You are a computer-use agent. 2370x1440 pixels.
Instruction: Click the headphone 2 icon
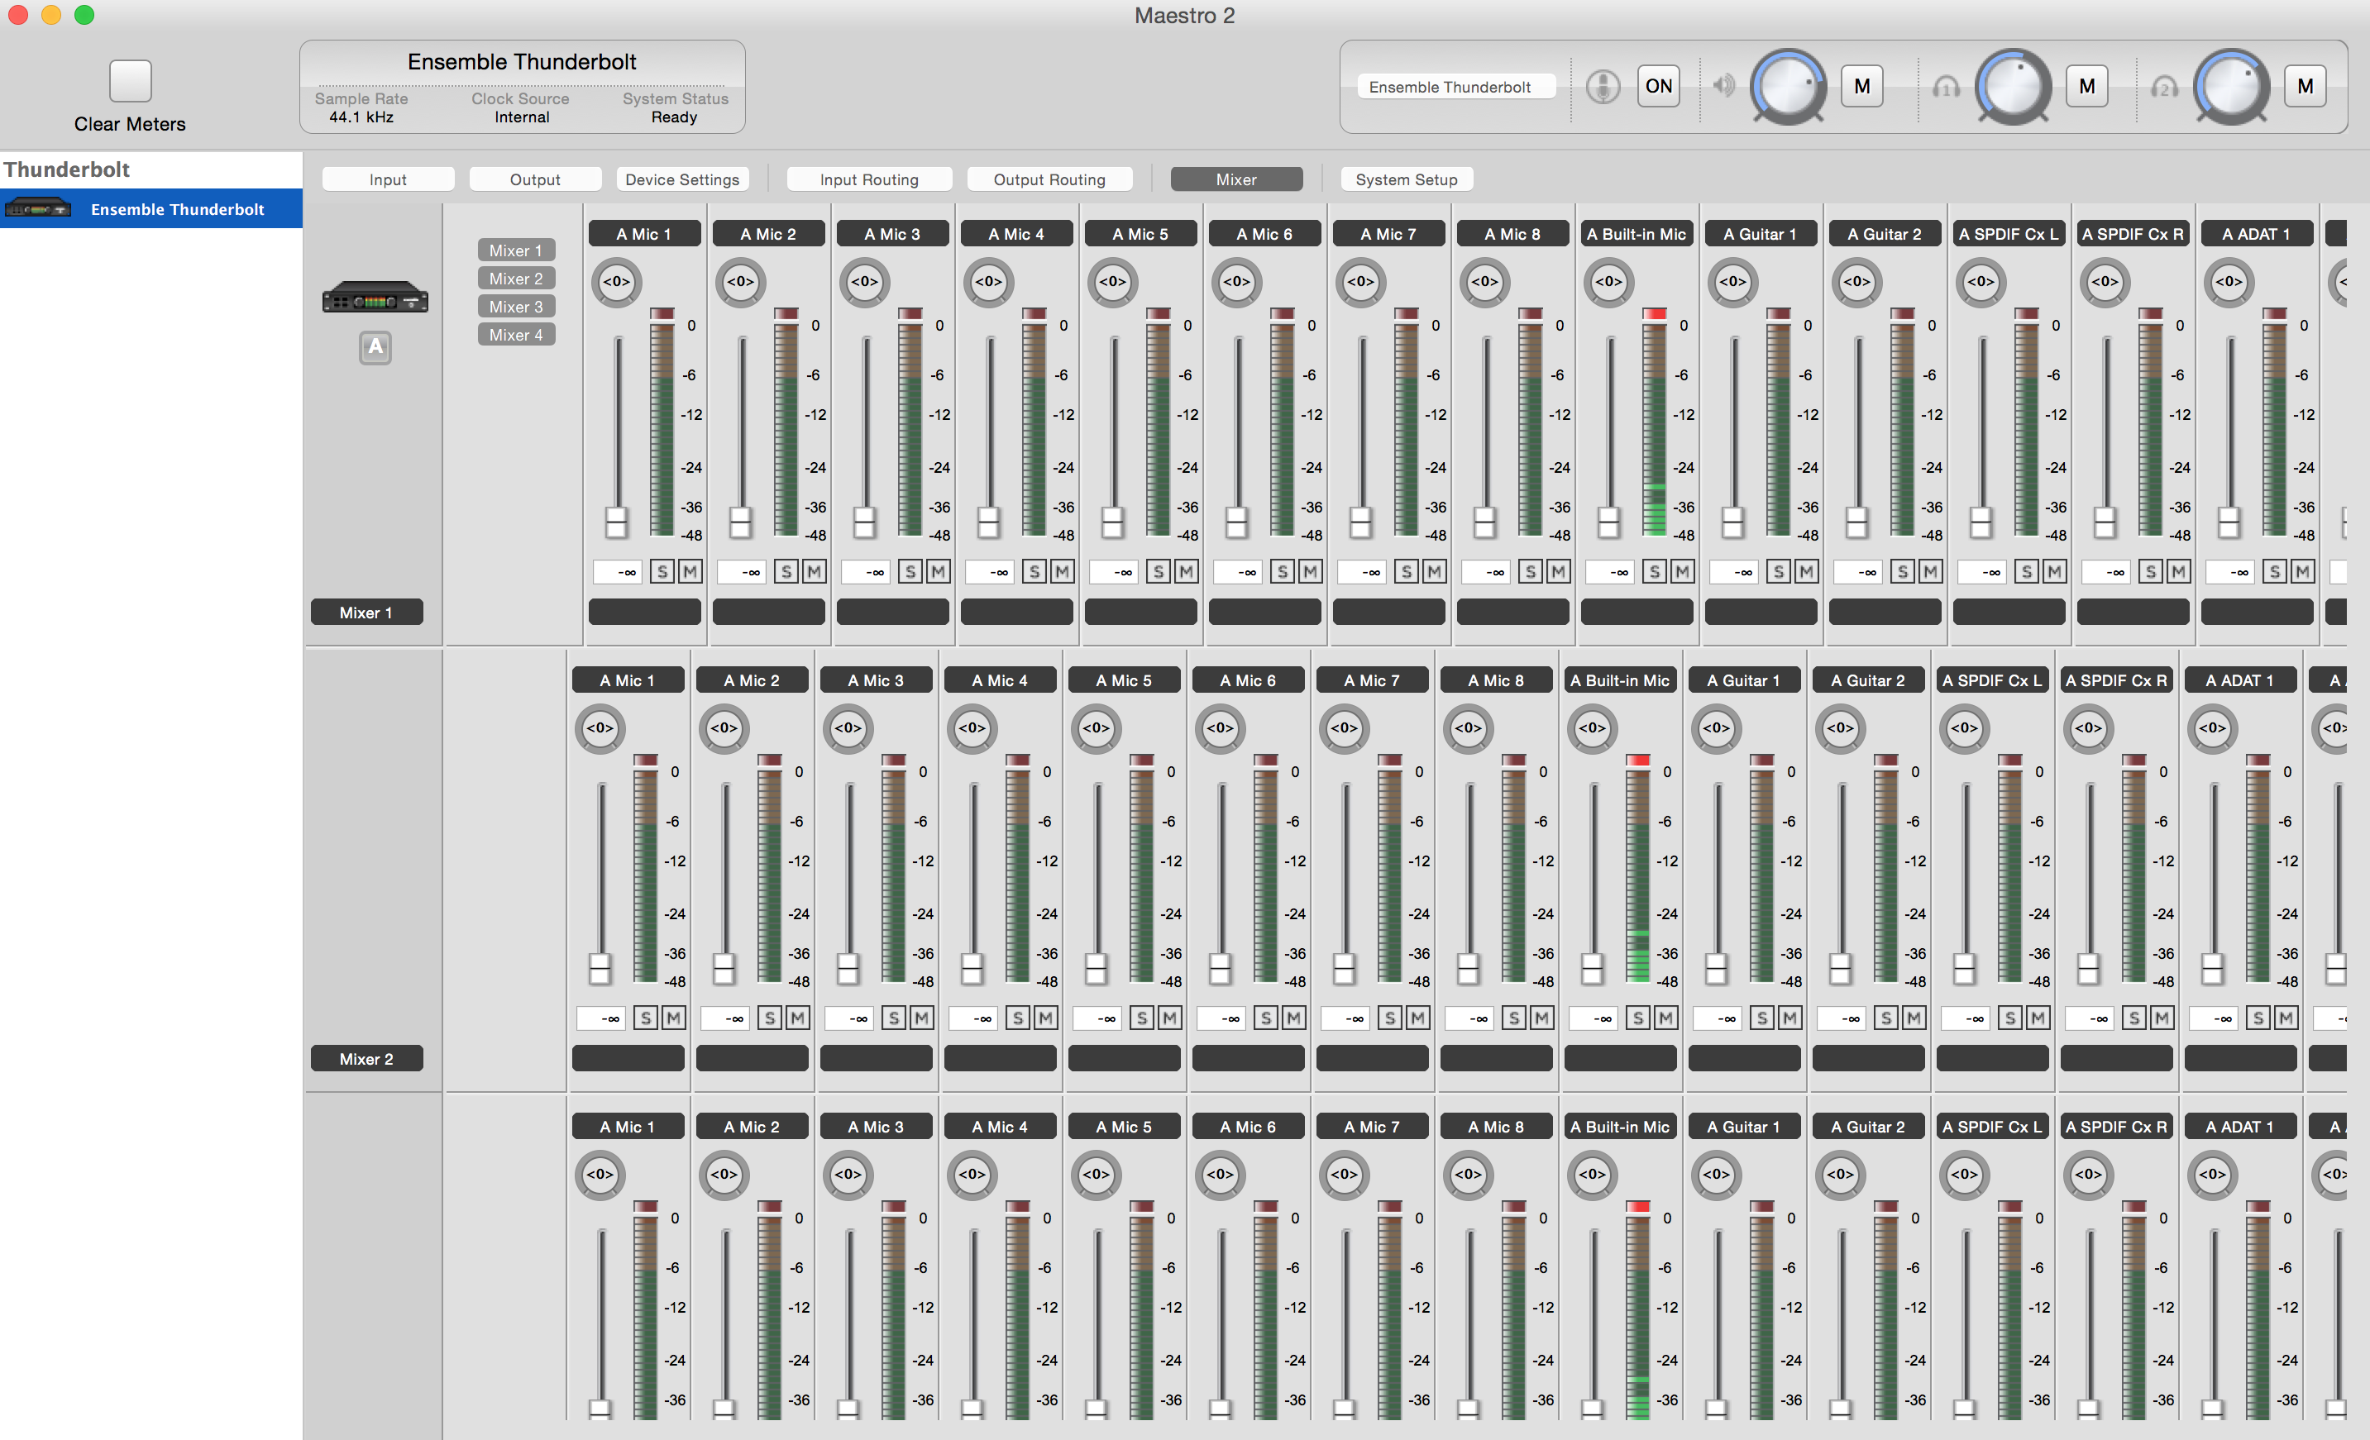click(x=2163, y=87)
